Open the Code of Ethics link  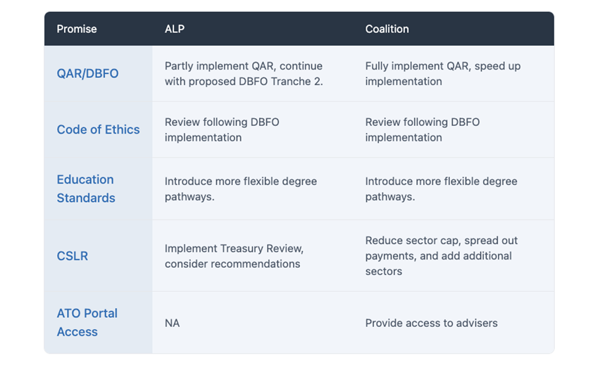pos(98,129)
